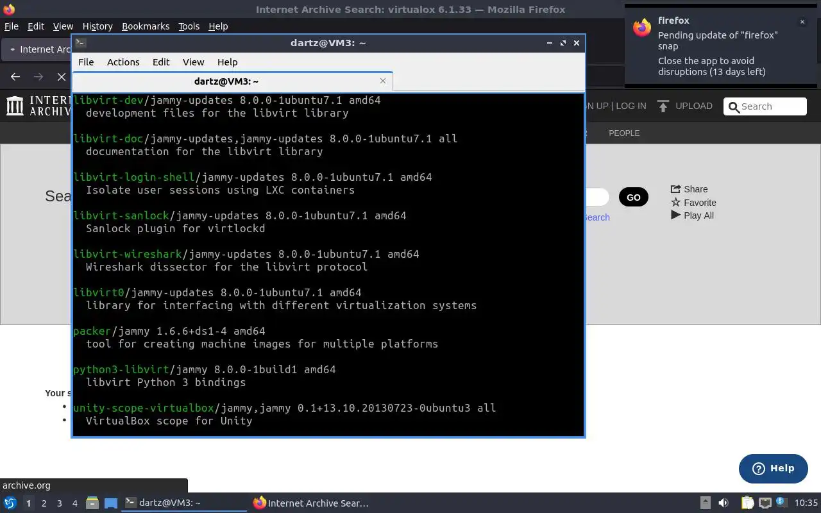Close the dartz@VM3 terminal tab
Screen dimensions: 821x513
tap(383, 81)
